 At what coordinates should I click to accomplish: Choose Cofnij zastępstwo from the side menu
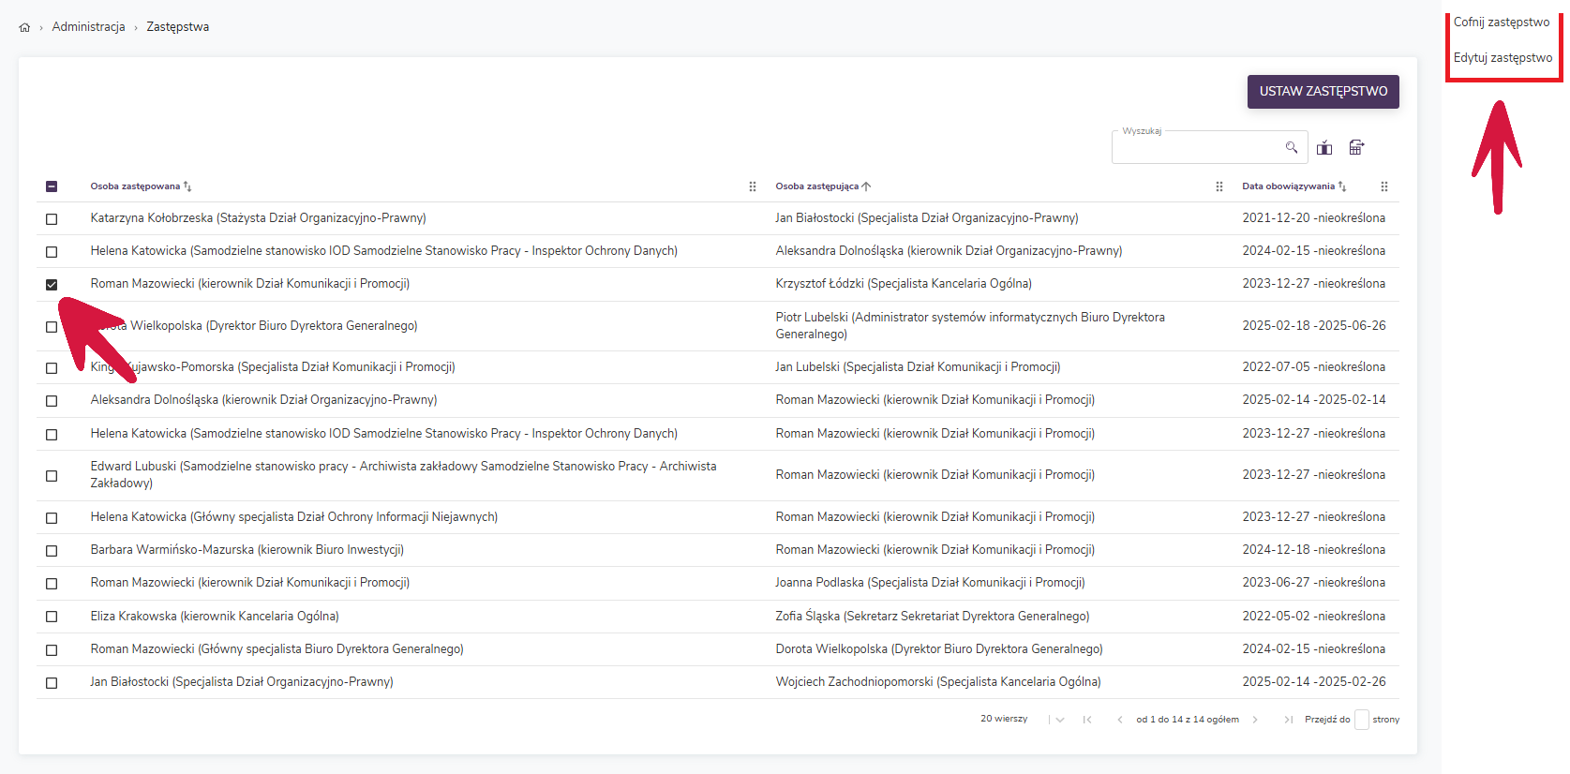pyautogui.click(x=1501, y=22)
